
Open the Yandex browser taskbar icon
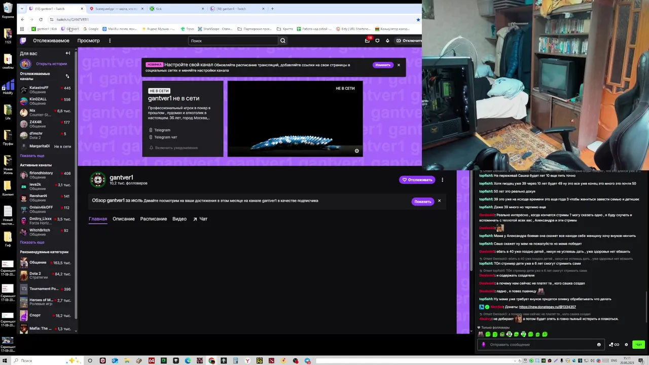pyautogui.click(x=247, y=360)
